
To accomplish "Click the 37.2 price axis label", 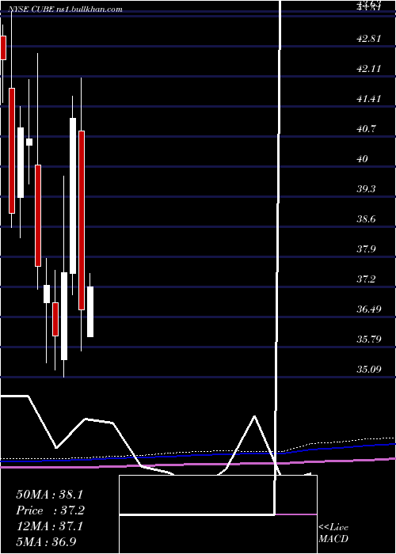I will click(x=366, y=279).
